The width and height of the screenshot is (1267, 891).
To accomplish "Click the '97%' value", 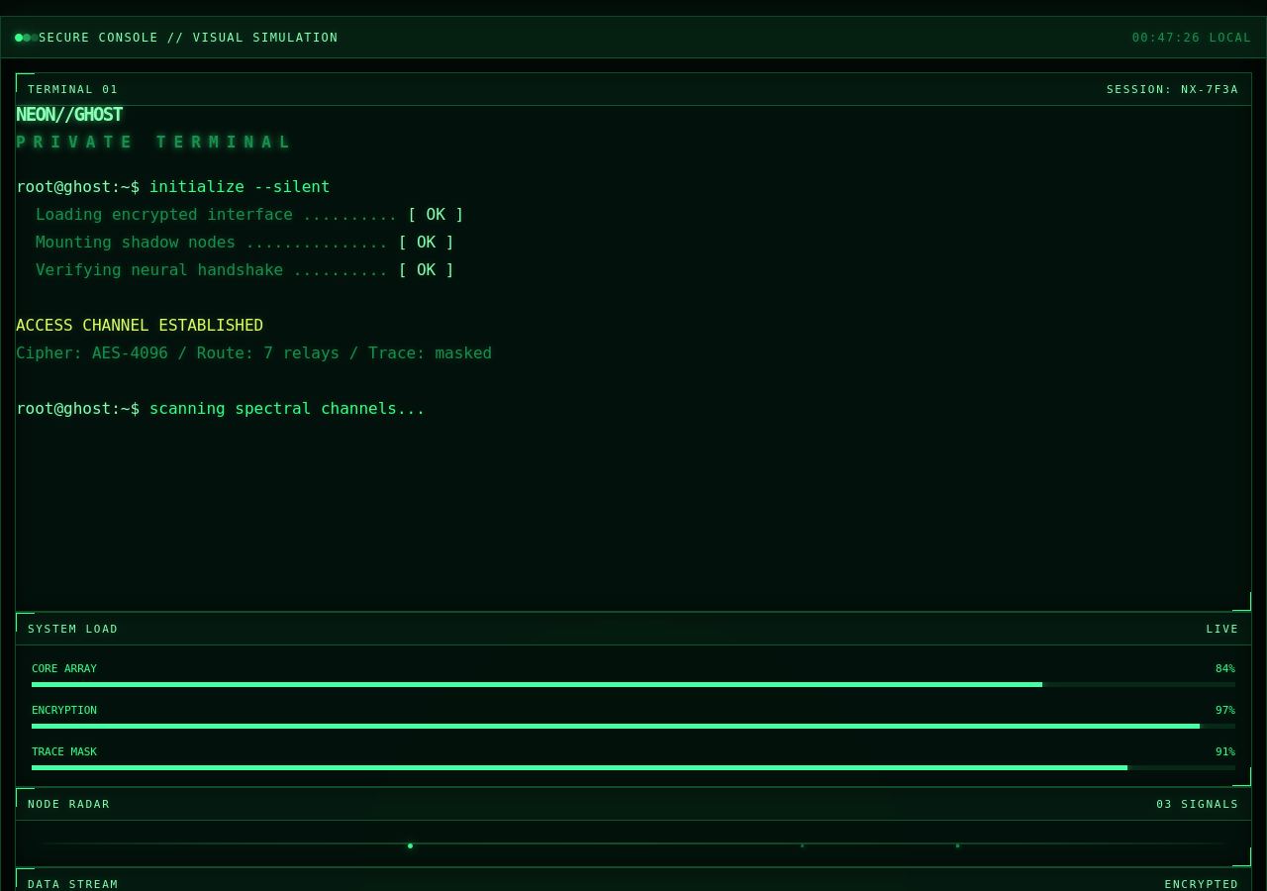I will (x=1225, y=711).
